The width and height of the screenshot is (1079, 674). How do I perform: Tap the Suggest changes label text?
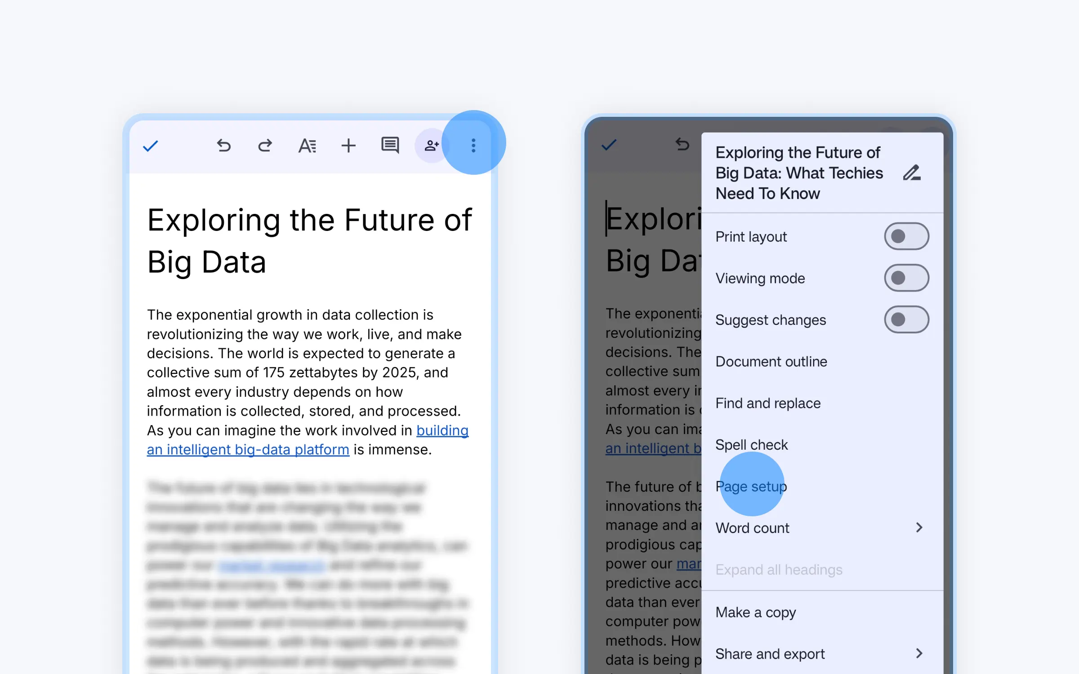771,320
